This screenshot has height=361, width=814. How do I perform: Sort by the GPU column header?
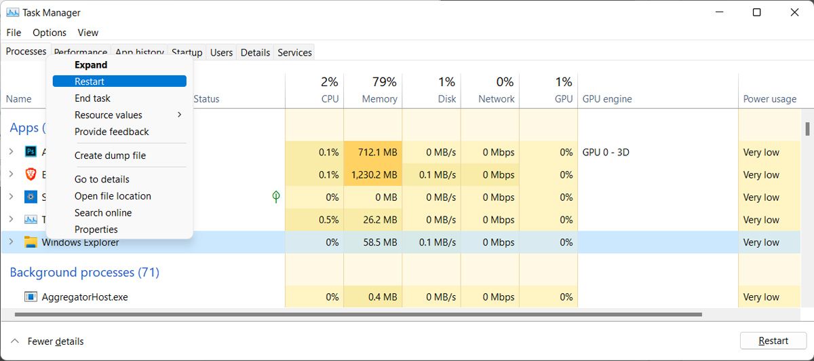point(548,90)
